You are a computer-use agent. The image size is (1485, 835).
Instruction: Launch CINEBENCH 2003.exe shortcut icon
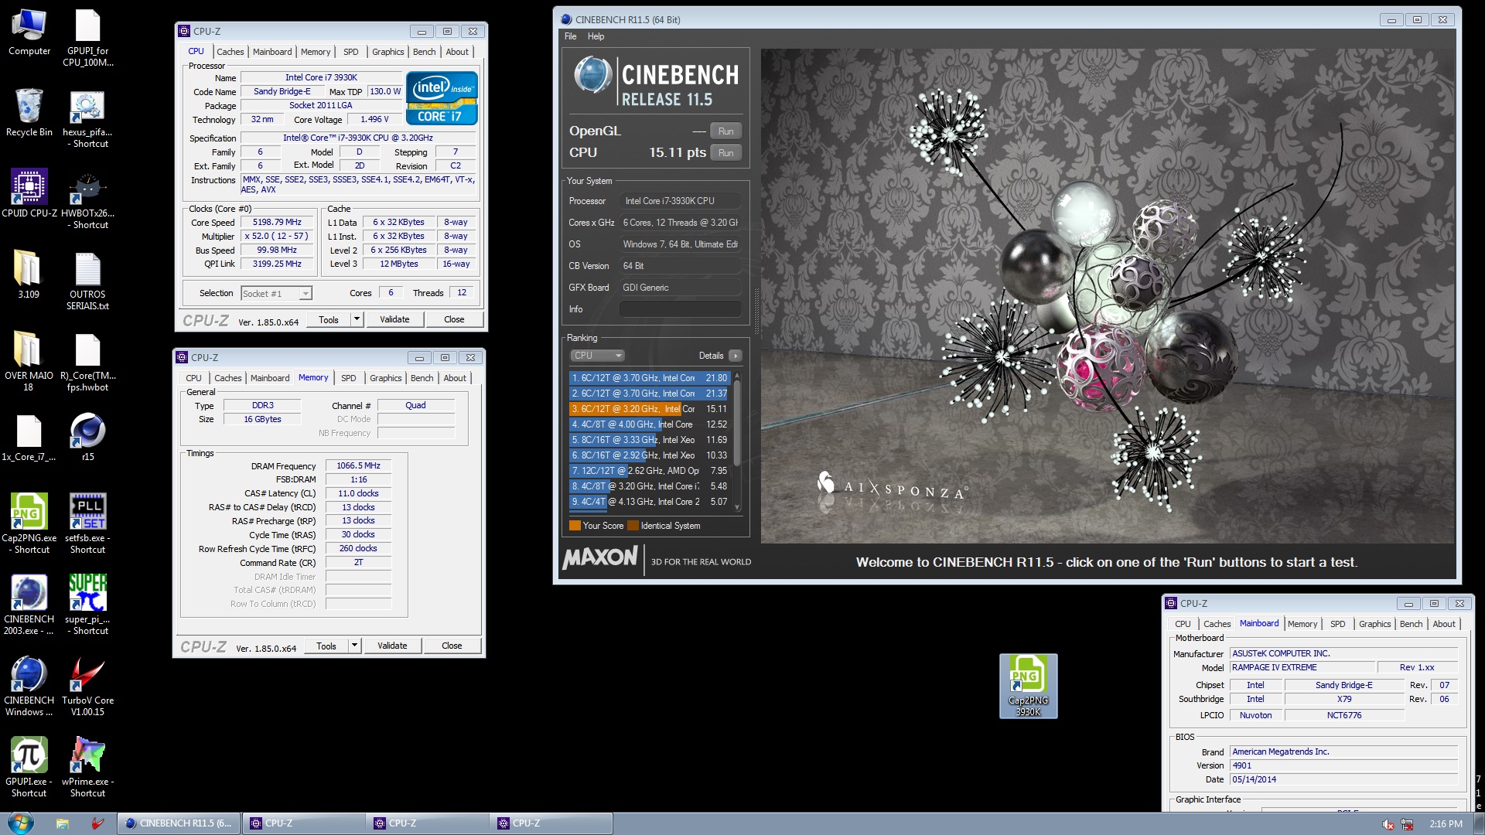coord(29,605)
